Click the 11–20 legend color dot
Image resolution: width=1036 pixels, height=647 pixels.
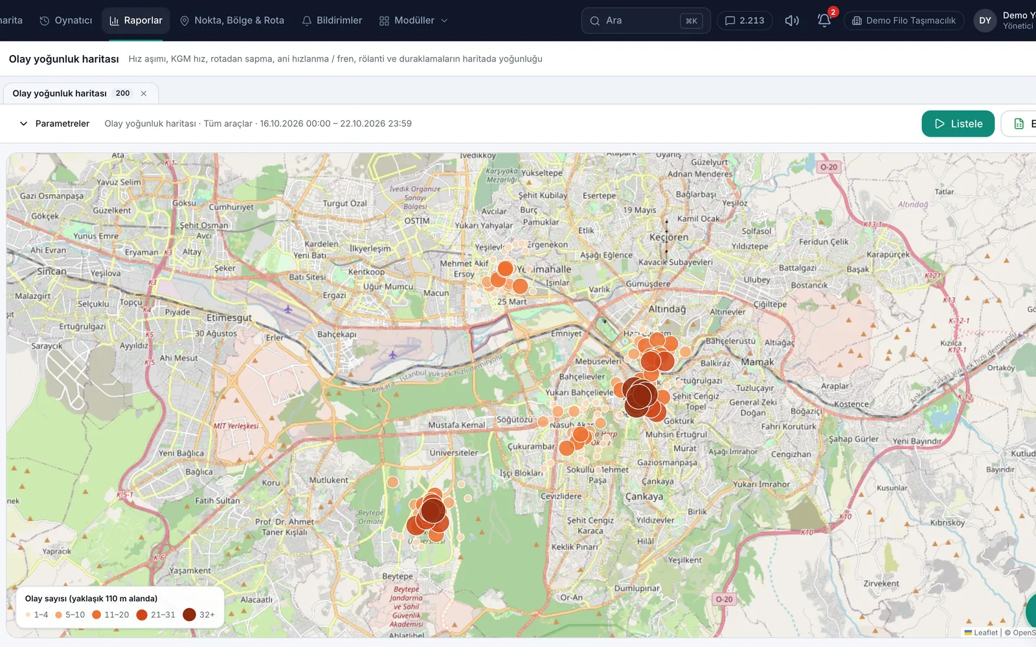(96, 615)
